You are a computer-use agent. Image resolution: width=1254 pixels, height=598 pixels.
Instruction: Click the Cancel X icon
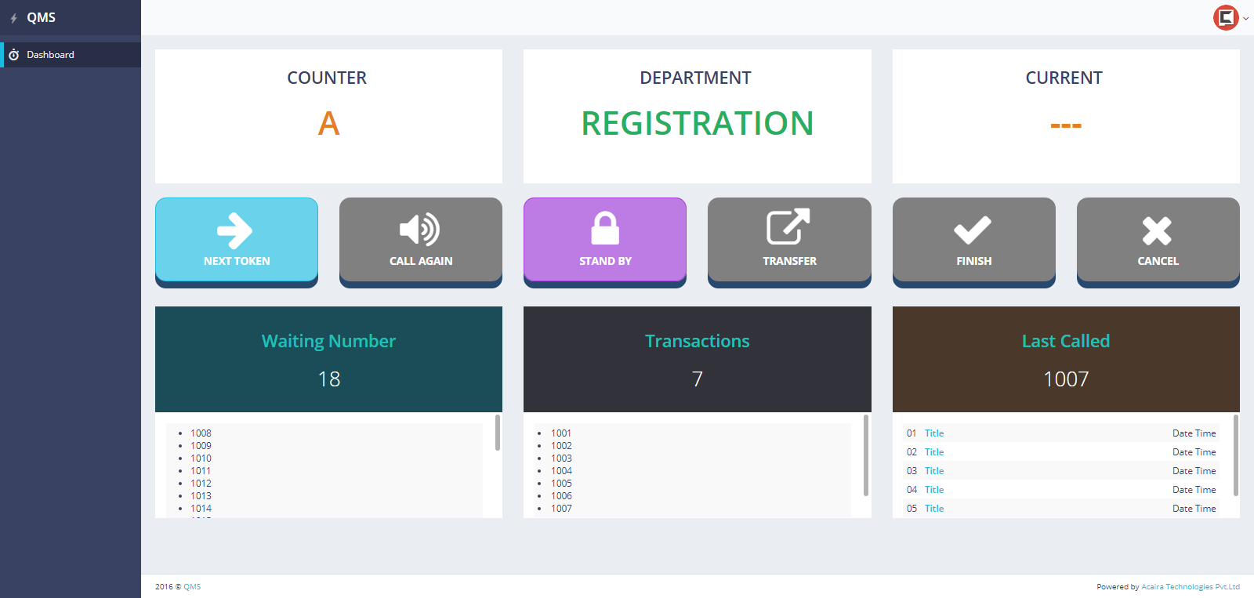click(1157, 230)
